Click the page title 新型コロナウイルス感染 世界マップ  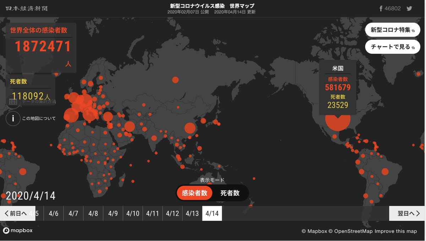click(212, 6)
